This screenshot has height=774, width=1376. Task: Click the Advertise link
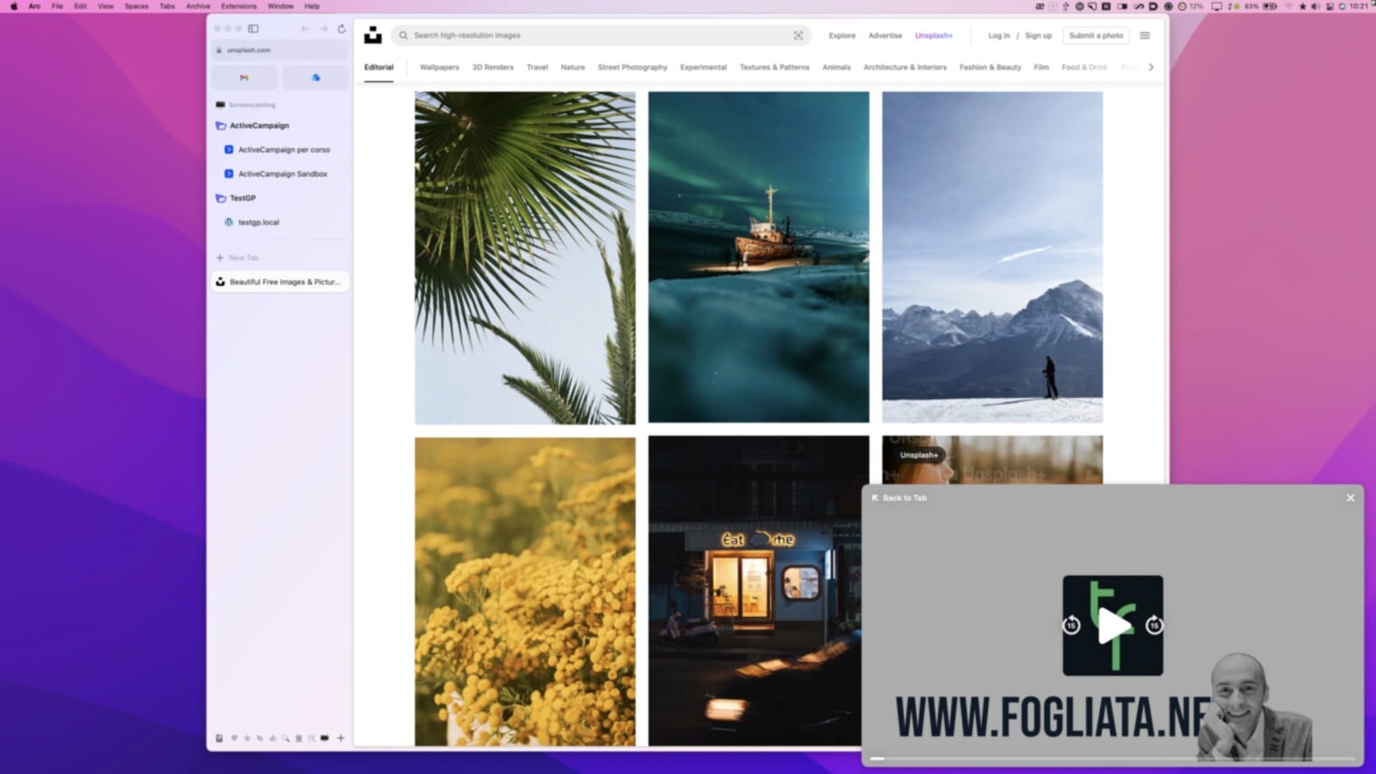tap(885, 35)
